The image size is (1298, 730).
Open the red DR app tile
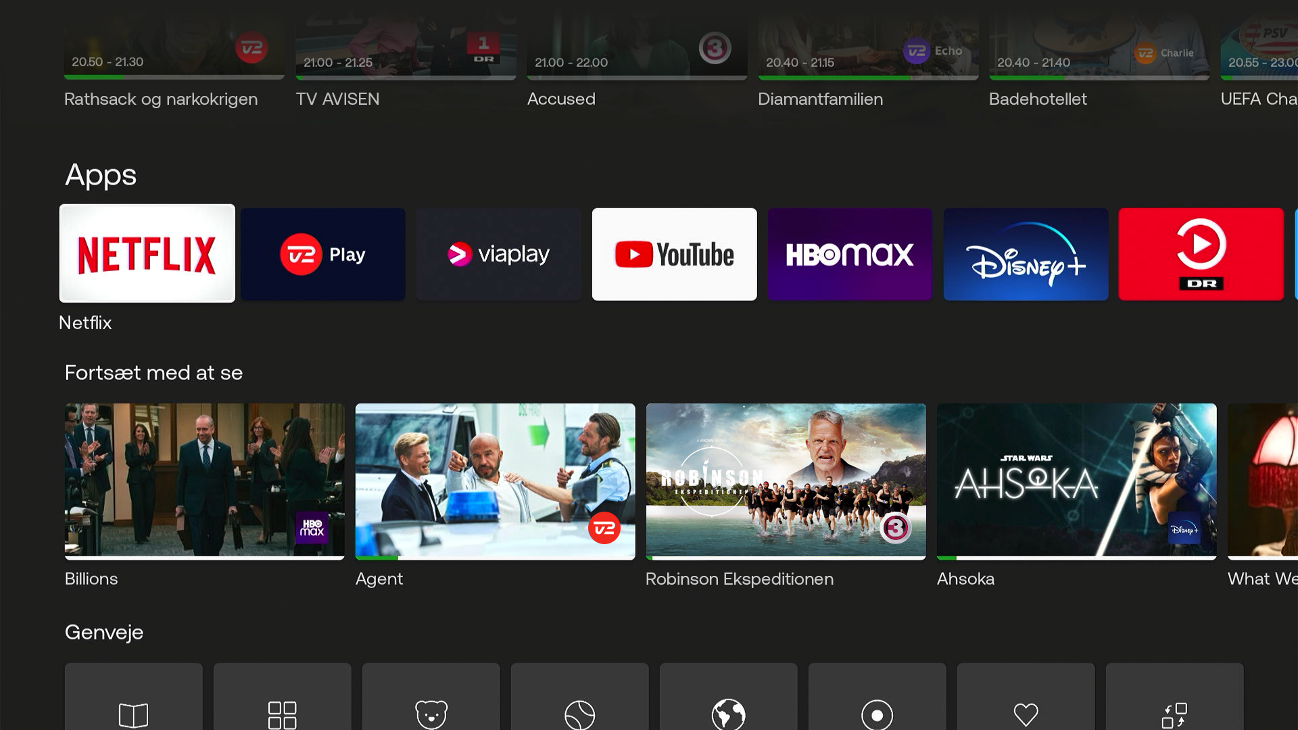(1201, 254)
